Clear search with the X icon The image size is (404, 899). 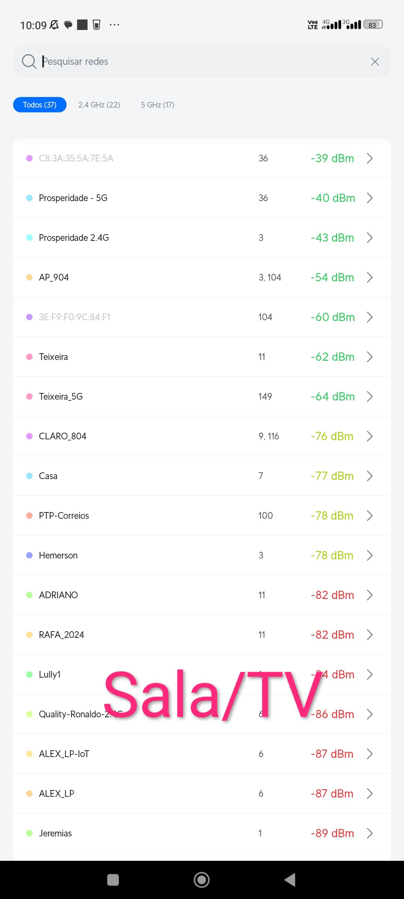(x=375, y=62)
